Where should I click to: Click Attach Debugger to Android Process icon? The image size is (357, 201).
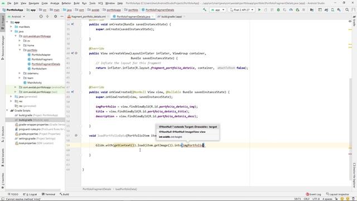coord(297,10)
